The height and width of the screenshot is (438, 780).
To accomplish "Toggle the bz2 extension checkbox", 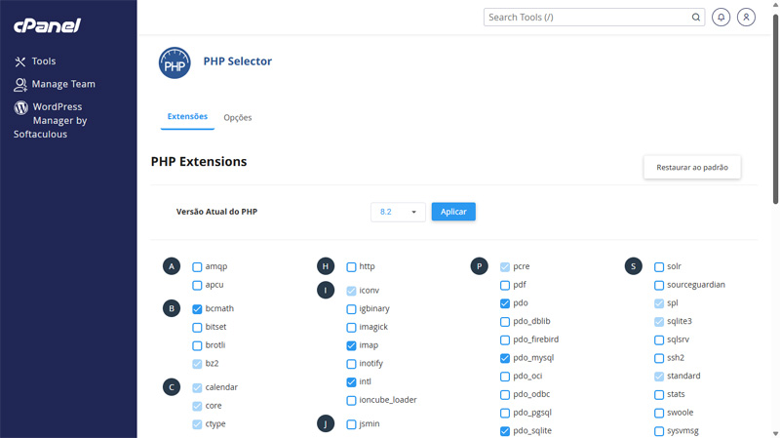I will click(197, 364).
